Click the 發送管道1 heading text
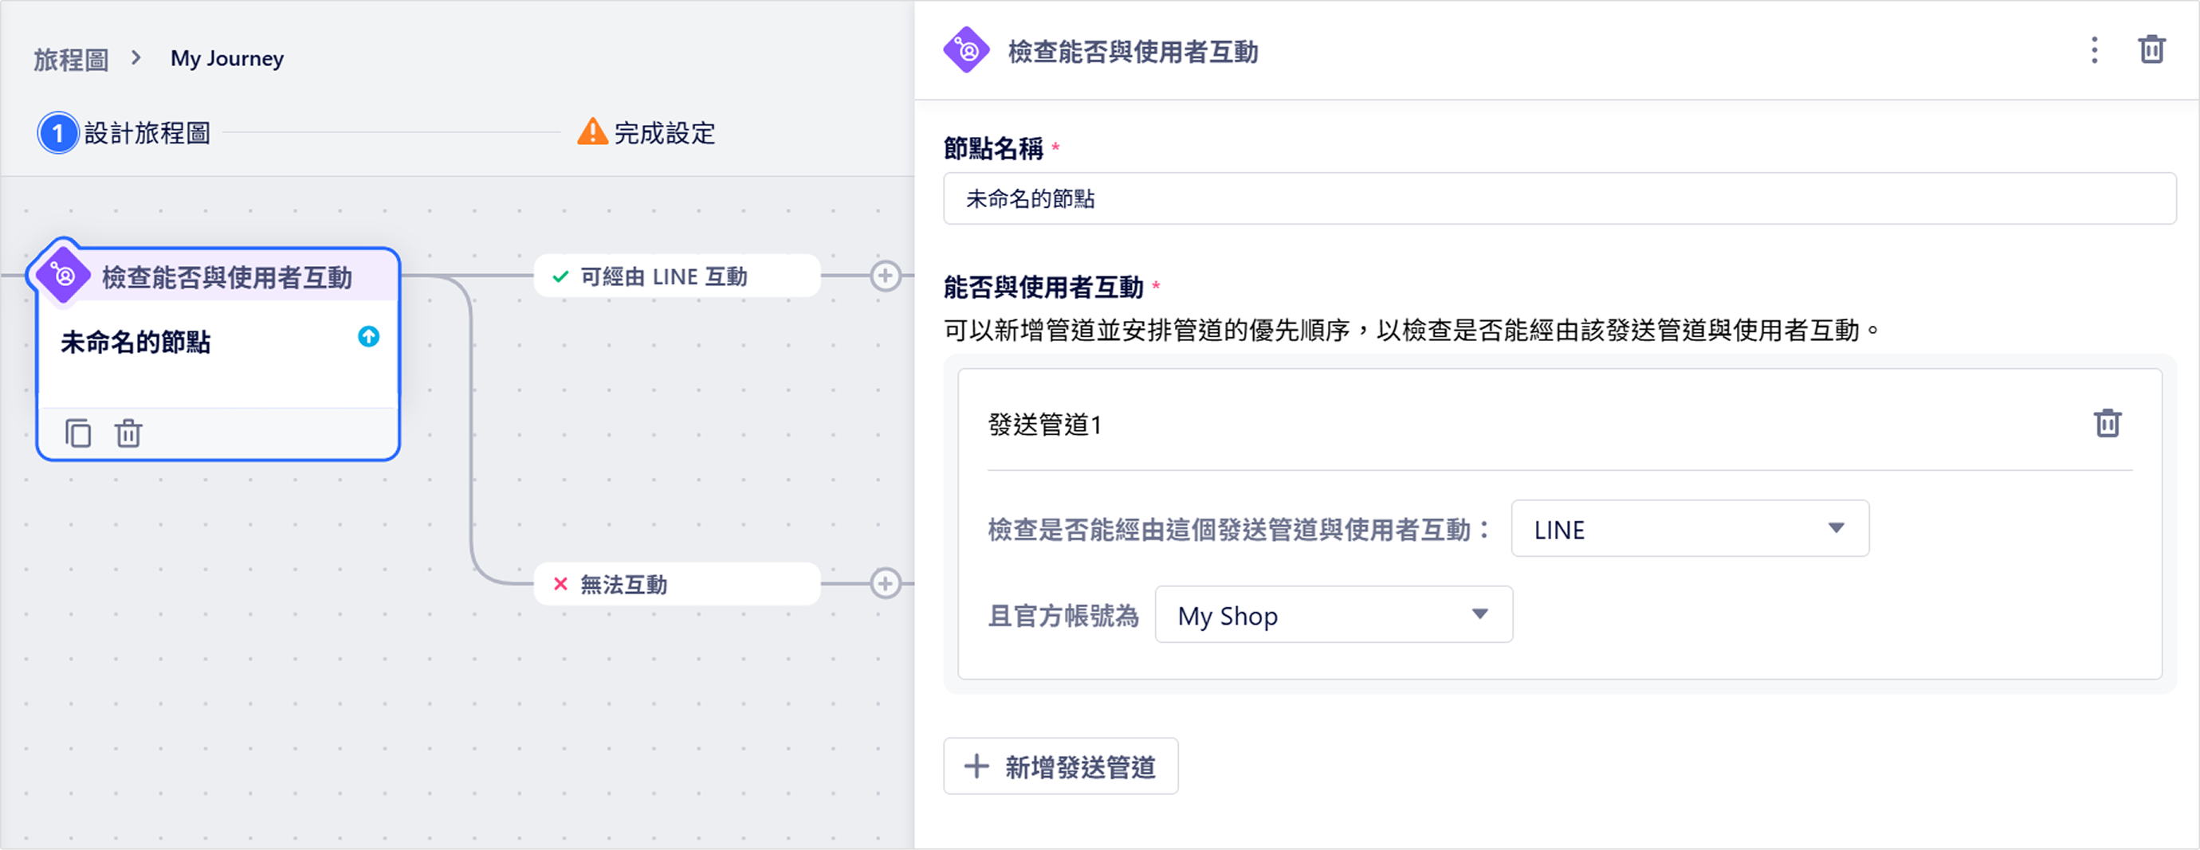Screen dimensions: 2200x850 pyautogui.click(x=1044, y=424)
